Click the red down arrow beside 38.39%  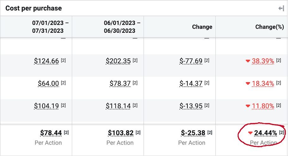point(248,61)
